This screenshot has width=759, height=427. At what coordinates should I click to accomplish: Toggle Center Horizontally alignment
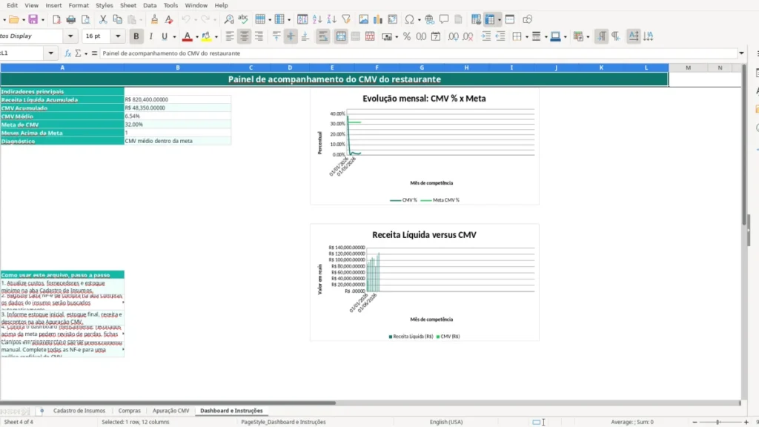(x=245, y=36)
